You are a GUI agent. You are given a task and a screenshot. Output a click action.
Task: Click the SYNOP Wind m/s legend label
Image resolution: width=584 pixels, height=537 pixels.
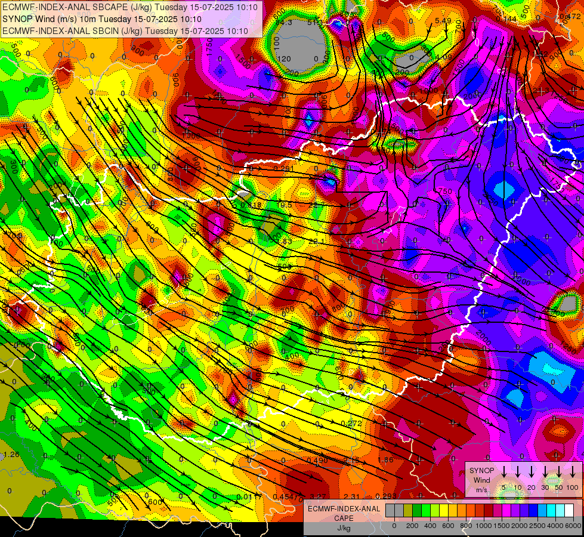pyautogui.click(x=481, y=480)
